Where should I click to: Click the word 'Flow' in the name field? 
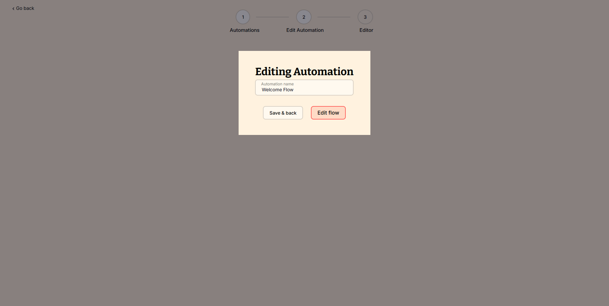tap(288, 90)
